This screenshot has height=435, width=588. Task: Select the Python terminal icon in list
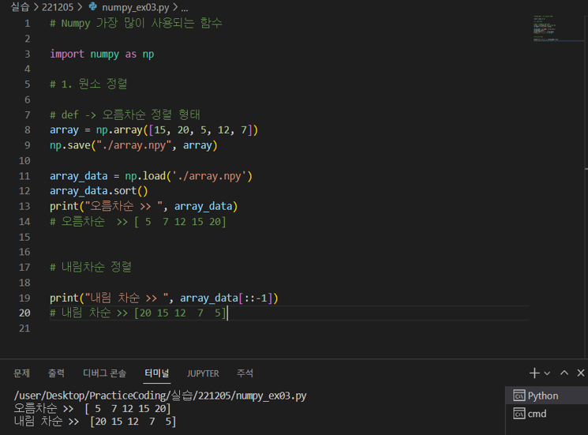pyautogui.click(x=519, y=396)
